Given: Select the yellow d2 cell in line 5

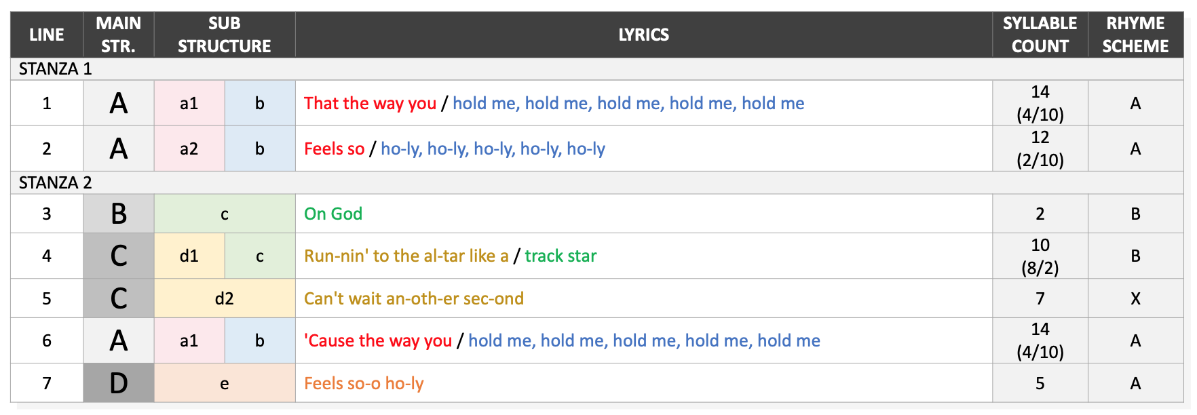Looking at the screenshot, I should click(x=225, y=298).
